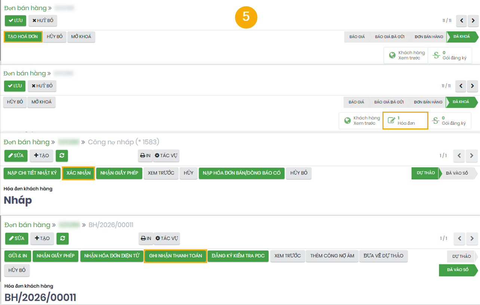Select Báo giá đã gửi status in top panel
This screenshot has height=305, width=480.
point(390,37)
